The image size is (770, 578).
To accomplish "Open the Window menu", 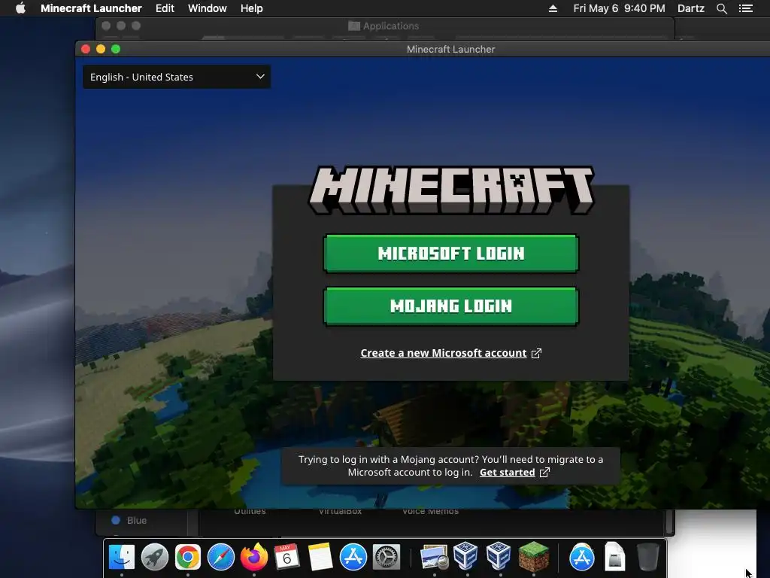I will click(x=208, y=8).
